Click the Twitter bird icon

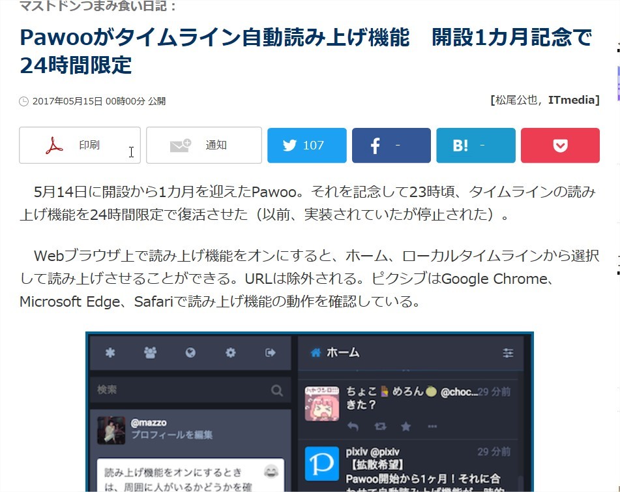(x=289, y=146)
